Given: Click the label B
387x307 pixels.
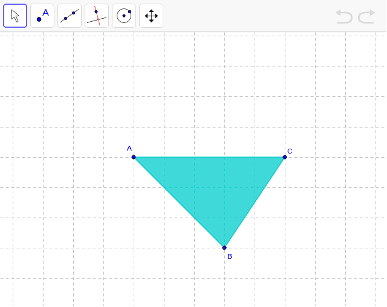Looking at the screenshot, I should 230,256.
